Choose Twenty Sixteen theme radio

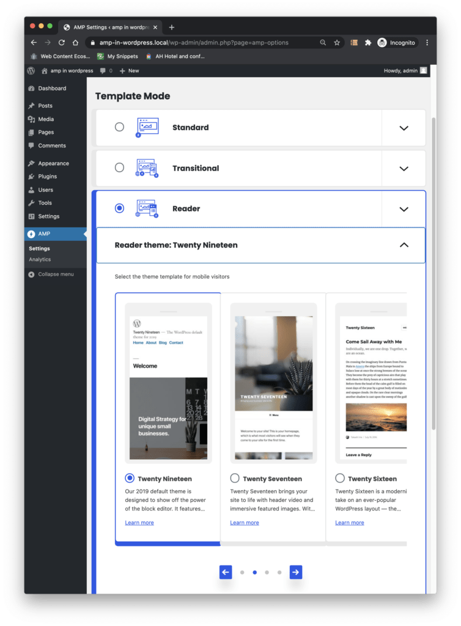[x=340, y=478]
